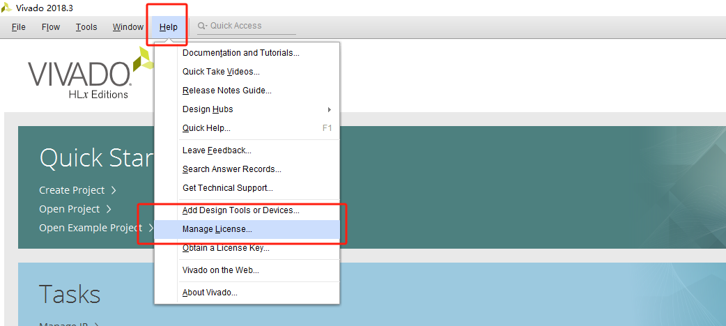Expand the Design Hubs submenu
The width and height of the screenshot is (726, 326).
click(247, 109)
